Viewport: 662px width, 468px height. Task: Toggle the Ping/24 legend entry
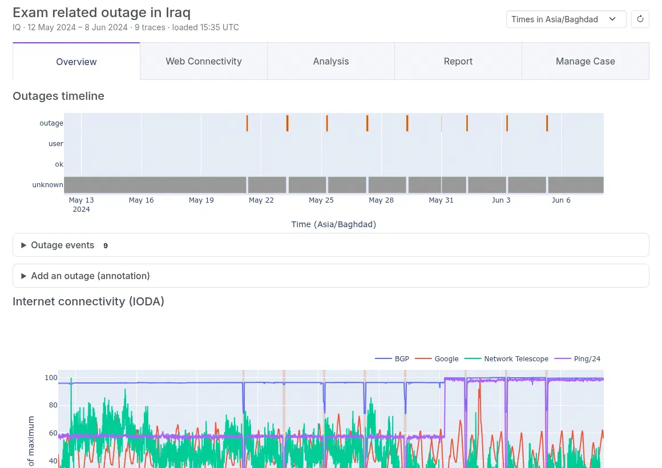click(x=577, y=358)
